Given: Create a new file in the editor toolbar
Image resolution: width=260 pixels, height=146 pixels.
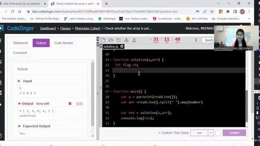Looking at the screenshot, I should tap(103, 40).
